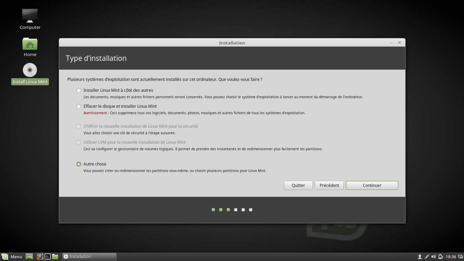Click the window list icon at panel edge

[460, 257]
